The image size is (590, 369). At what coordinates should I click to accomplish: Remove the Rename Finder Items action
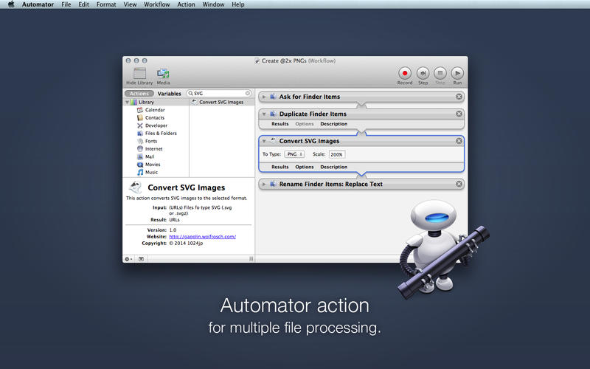pos(459,184)
